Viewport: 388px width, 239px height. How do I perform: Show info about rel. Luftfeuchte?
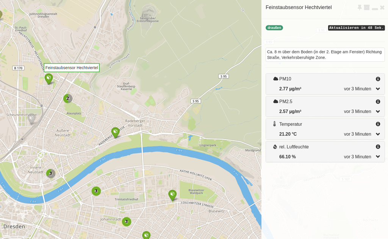[378, 147]
